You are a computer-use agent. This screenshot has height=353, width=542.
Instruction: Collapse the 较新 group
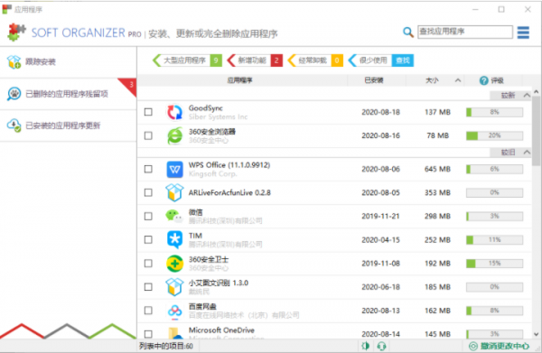coord(527,95)
